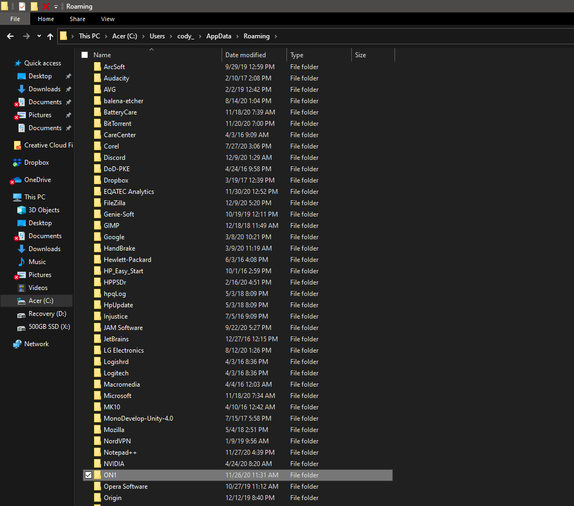Switch to the Share ribbon tab
The height and width of the screenshot is (506, 574).
(77, 19)
